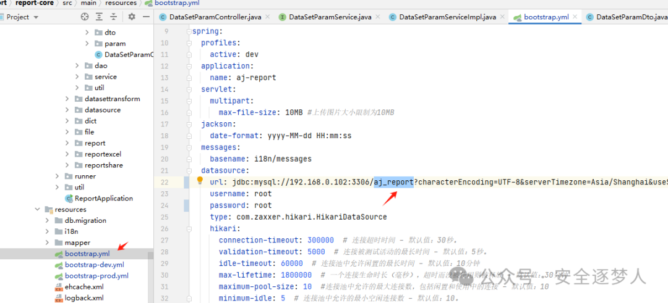Image resolution: width=668 pixels, height=303 pixels.
Task: Click 'active: dev' text
Action: [x=234, y=55]
